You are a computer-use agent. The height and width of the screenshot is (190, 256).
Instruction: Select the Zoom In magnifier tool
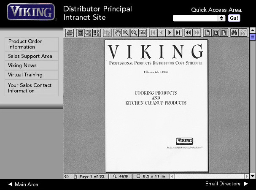click(x=126, y=33)
